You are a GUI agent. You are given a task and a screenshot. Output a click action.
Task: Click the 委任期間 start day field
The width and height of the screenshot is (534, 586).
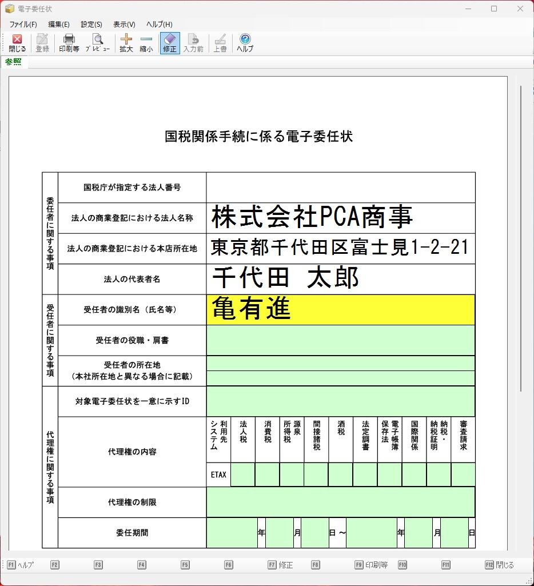pos(315,533)
